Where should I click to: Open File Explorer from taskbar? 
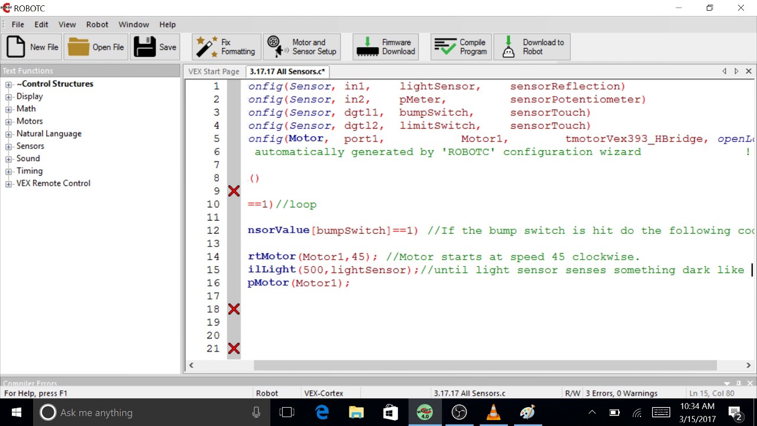[x=356, y=412]
